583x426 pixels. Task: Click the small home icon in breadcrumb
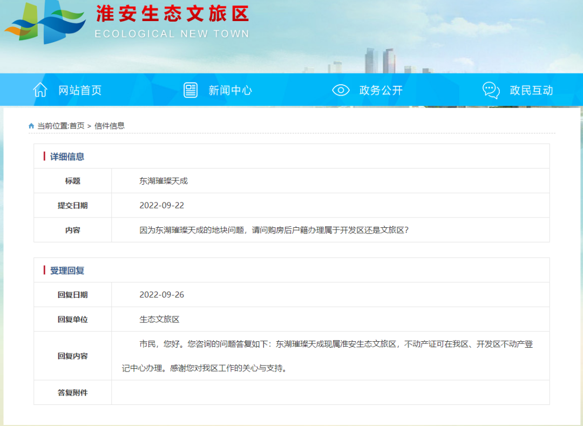click(31, 126)
